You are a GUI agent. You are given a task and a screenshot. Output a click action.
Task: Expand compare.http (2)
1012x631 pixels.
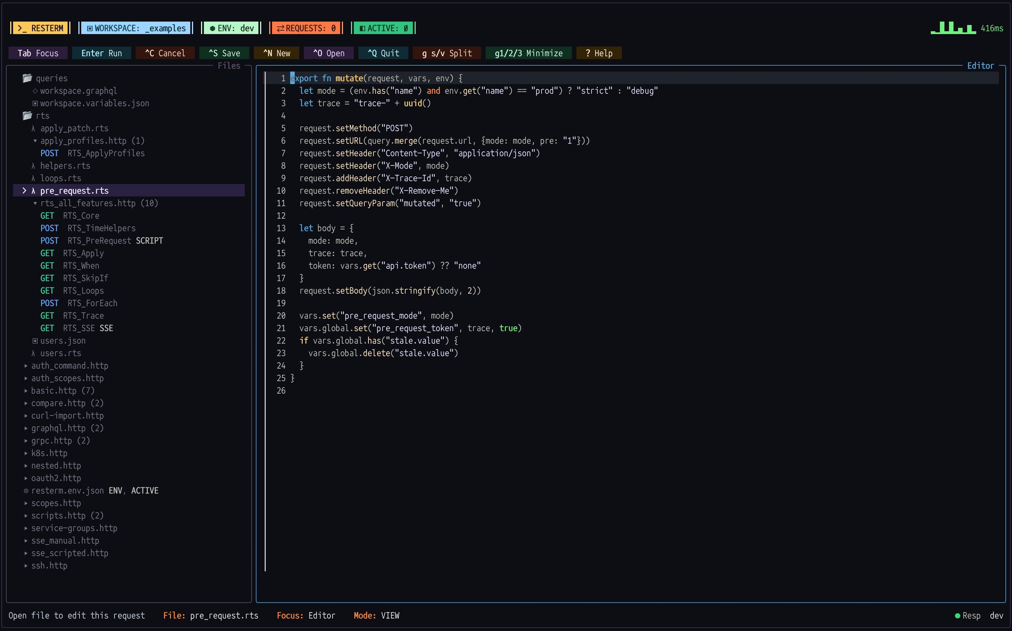pos(26,403)
